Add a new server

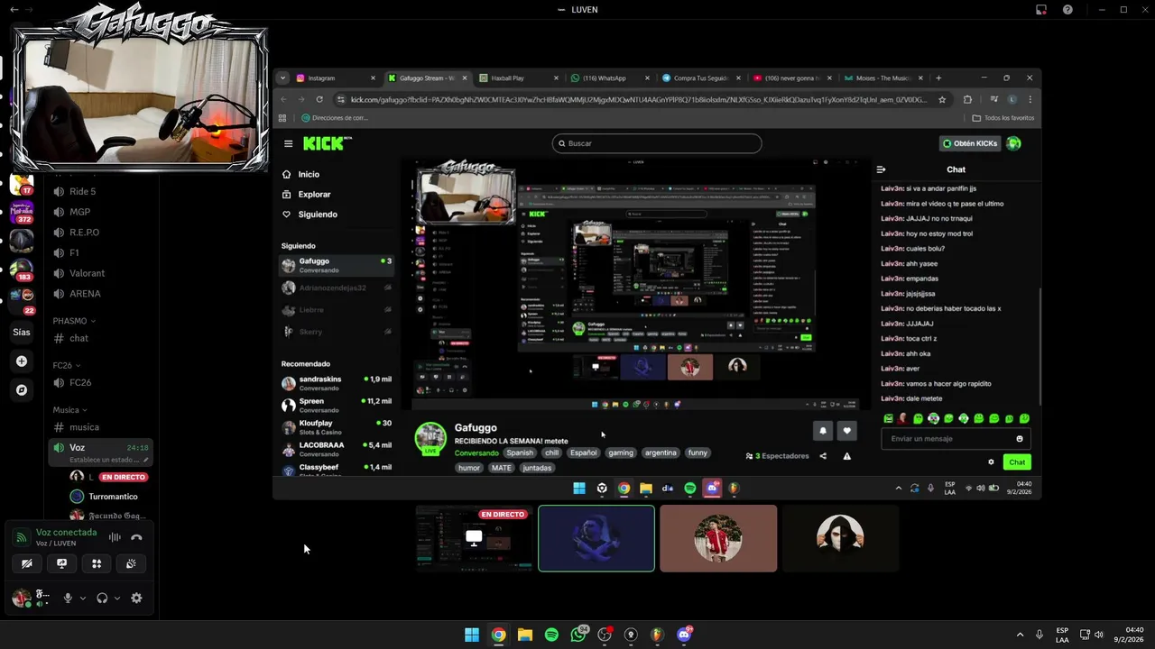(x=22, y=361)
